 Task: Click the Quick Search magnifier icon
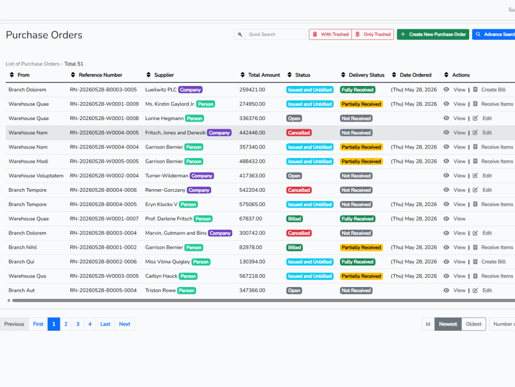pyautogui.click(x=240, y=35)
